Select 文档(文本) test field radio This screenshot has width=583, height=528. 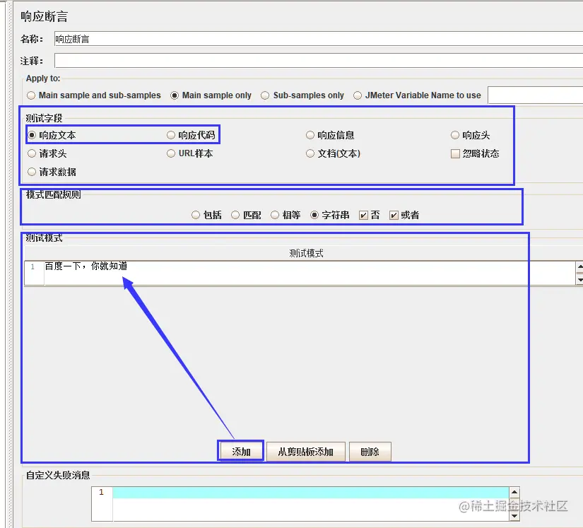[x=310, y=153]
